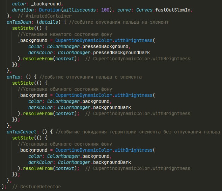The image size is (222, 191).
Task: Click comment 'событие отпускания пальца с элемента'
Action: pos(93,77)
